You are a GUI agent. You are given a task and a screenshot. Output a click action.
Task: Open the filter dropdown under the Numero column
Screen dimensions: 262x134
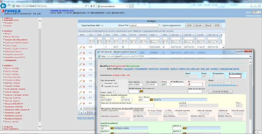(144, 42)
